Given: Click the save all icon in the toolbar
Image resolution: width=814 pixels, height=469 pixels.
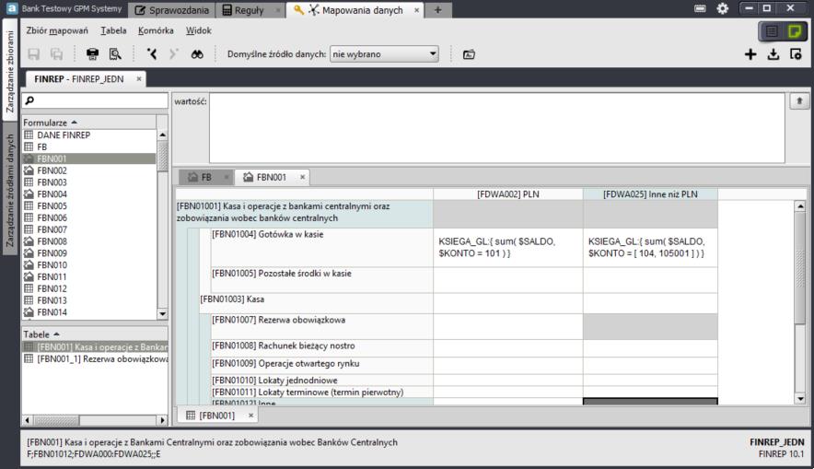Looking at the screenshot, I should [56, 54].
